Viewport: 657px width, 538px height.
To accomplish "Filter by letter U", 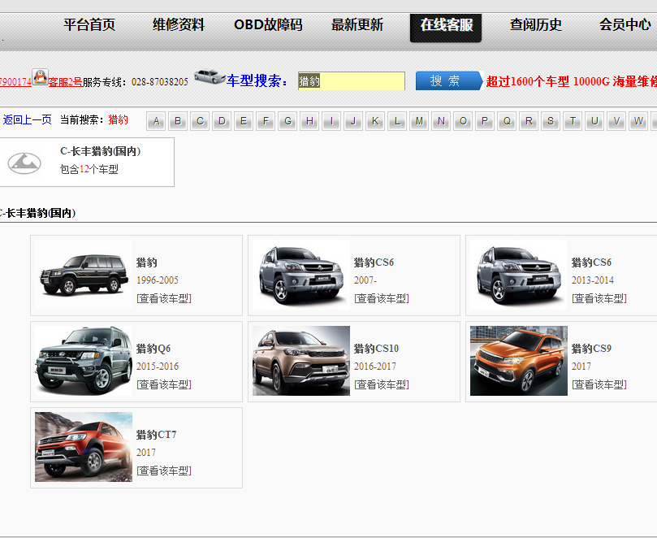I will coord(594,121).
